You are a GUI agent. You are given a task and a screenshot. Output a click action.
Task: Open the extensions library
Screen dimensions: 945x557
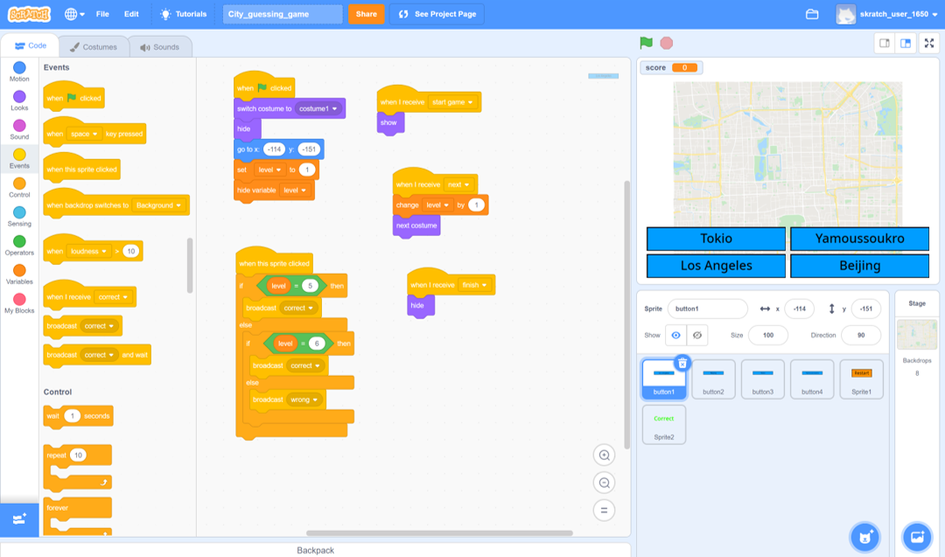tap(18, 519)
